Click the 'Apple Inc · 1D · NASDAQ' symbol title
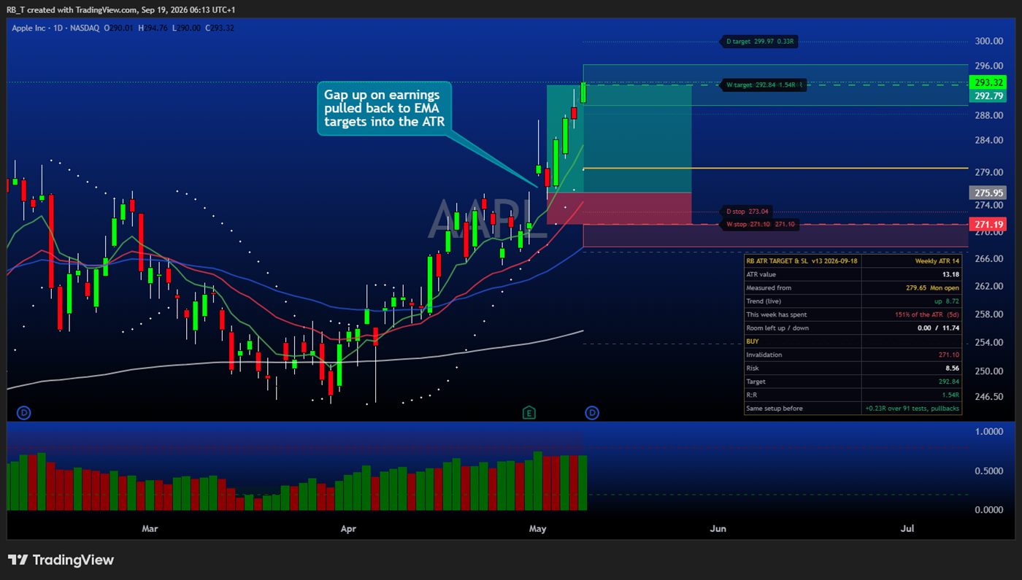Viewport: 1022px width, 580px height. pos(55,28)
